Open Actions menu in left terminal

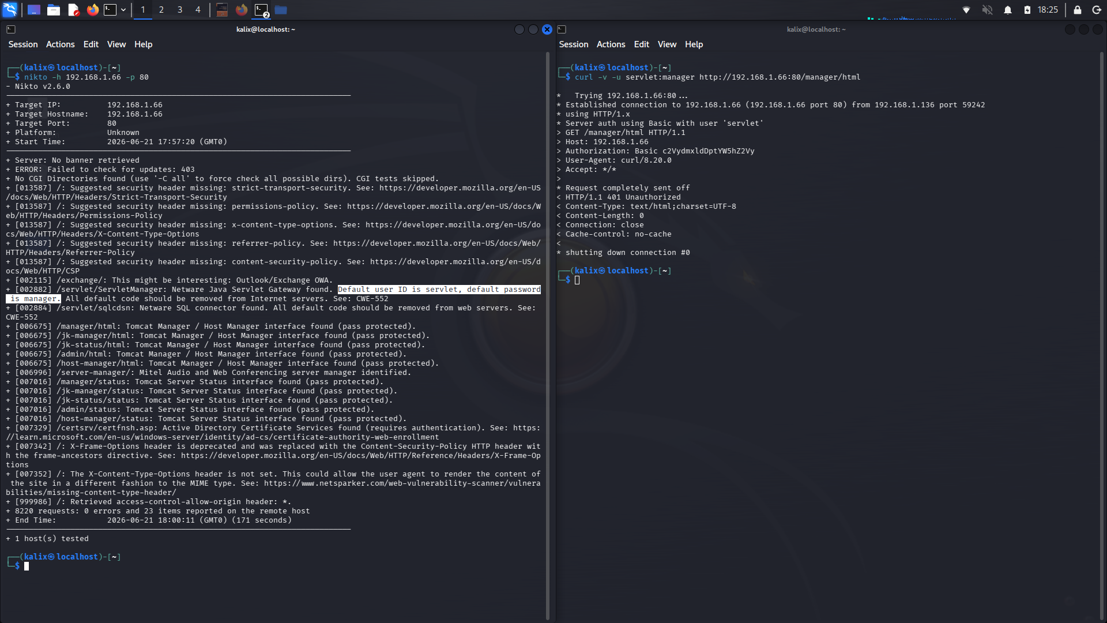61,44
